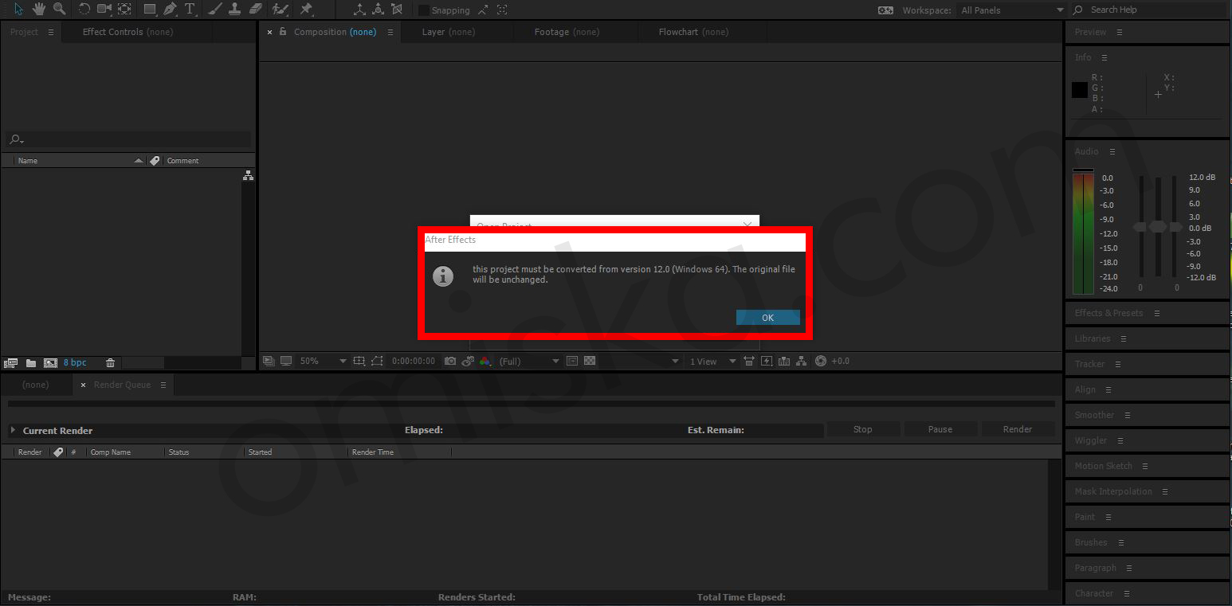Click the trash delete icon in Project panel
This screenshot has width=1232, height=606.
(110, 363)
